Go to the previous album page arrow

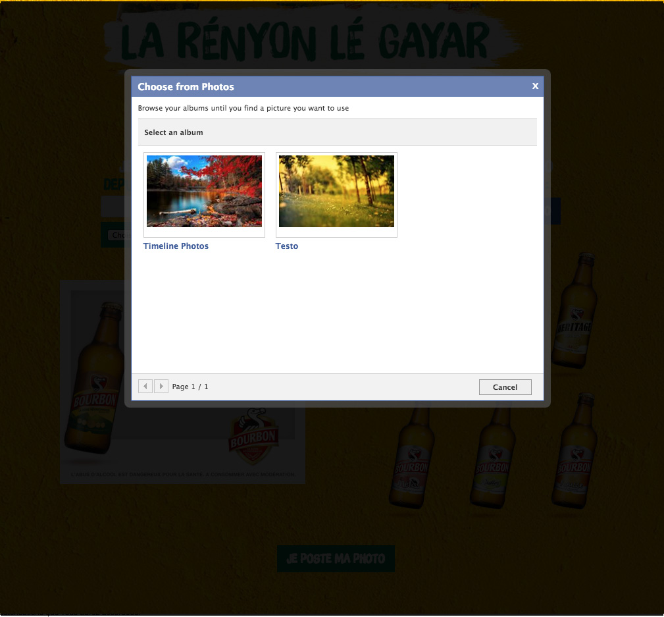(x=145, y=387)
